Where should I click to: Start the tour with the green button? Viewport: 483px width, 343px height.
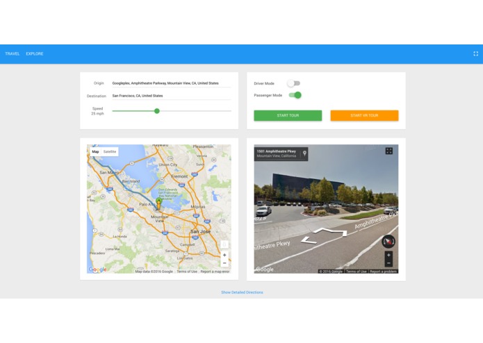288,115
